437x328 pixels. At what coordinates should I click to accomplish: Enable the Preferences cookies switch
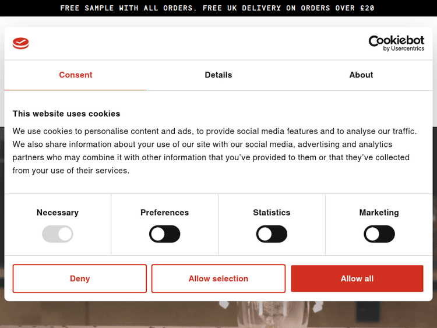pos(165,234)
